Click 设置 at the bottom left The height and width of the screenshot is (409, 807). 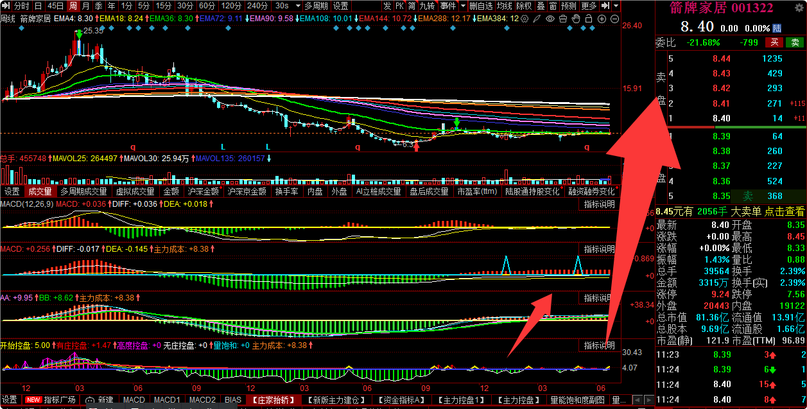coord(10,400)
